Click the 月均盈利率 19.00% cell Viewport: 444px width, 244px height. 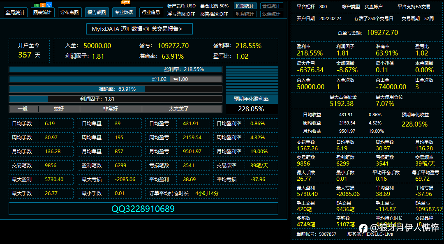pyautogui.click(x=246, y=152)
